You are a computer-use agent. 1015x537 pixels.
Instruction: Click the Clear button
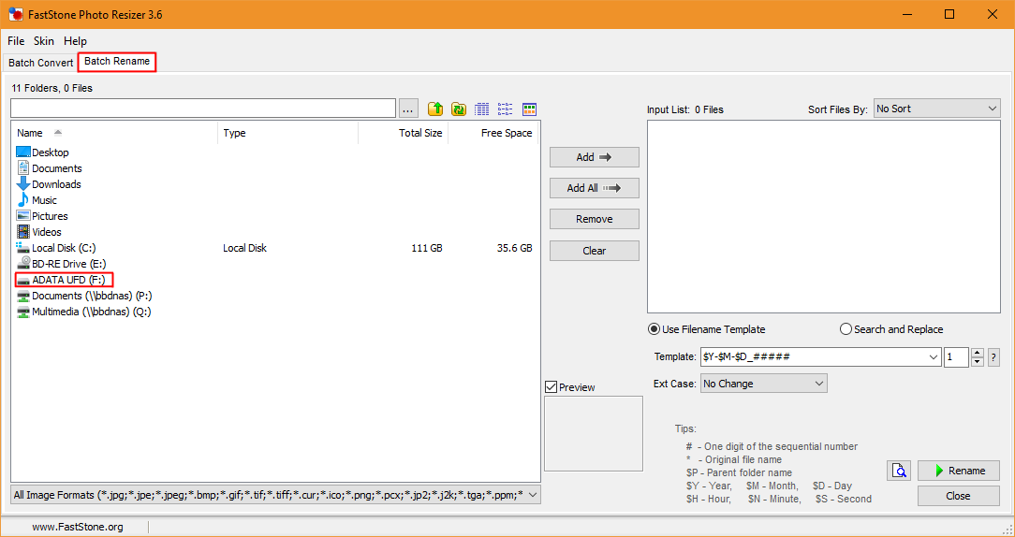pyautogui.click(x=595, y=251)
